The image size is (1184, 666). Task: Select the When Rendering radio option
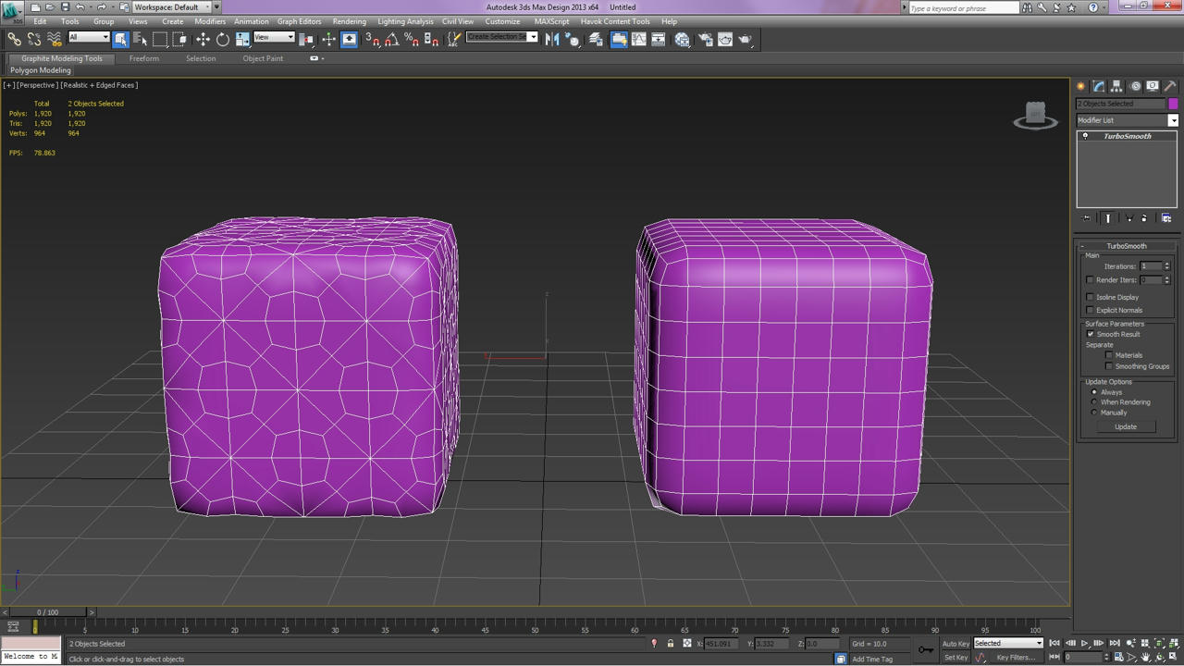pos(1094,402)
